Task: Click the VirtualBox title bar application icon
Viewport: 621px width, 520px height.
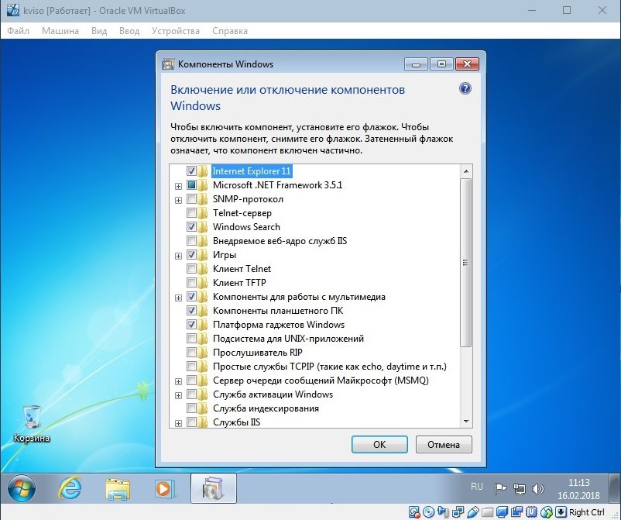Action: pos(12,10)
